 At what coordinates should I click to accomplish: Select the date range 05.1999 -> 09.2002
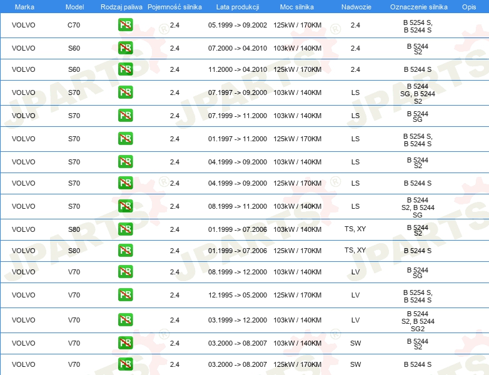(238, 25)
